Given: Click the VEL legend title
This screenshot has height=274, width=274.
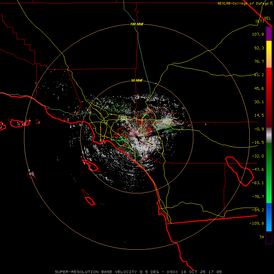Looking at the screenshot, I should [267, 18].
